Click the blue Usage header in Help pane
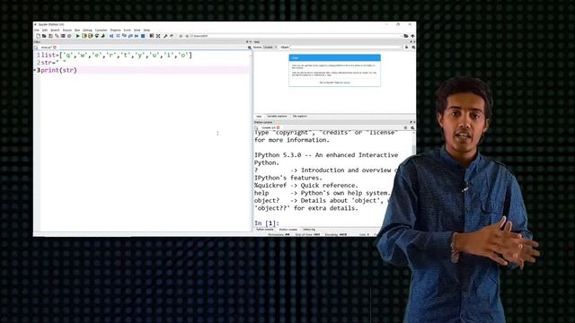Viewport: 575px width, 323px height. (x=334, y=57)
